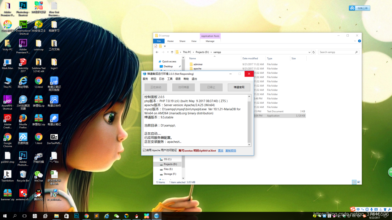The height and width of the screenshot is (220, 392).
Task: Select the 腾讯QQ desktop icon
Action: click(39, 195)
